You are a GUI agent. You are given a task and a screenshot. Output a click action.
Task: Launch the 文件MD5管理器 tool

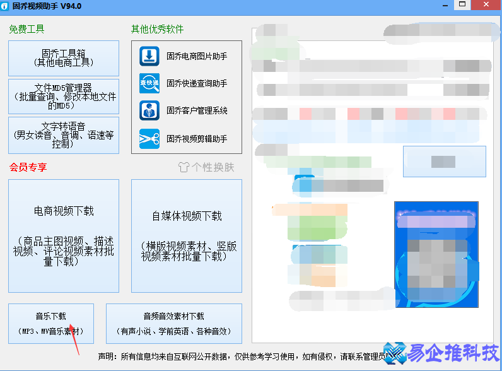point(64,97)
